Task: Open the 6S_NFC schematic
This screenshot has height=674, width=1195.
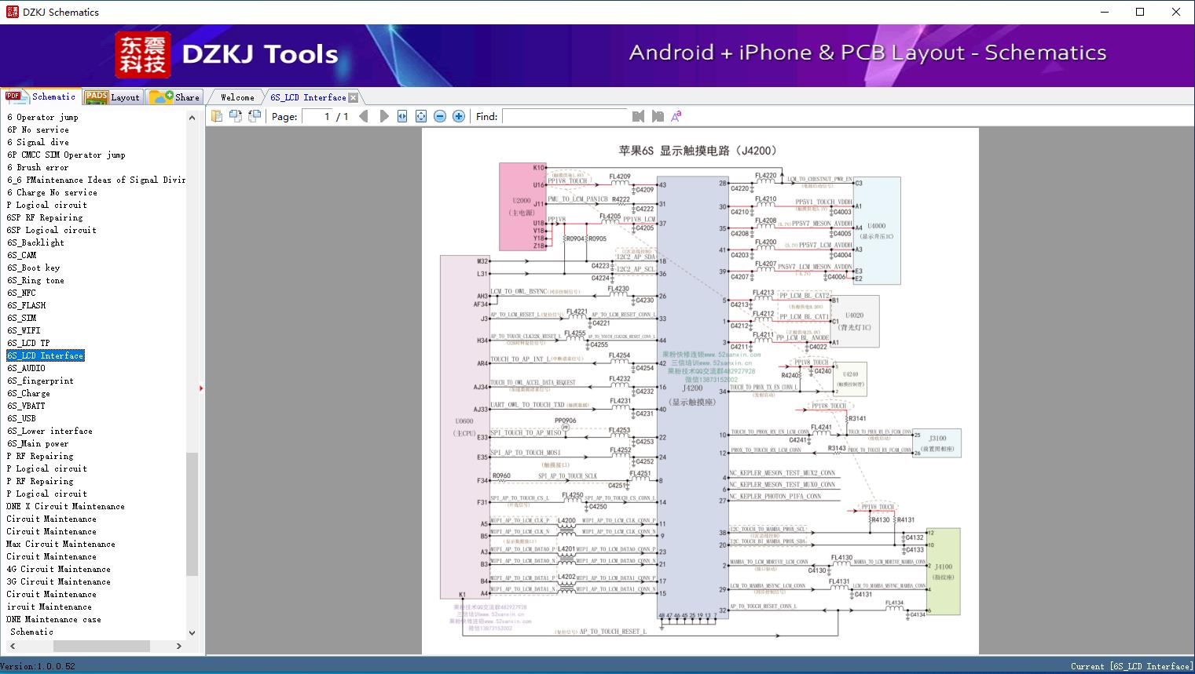Action: click(x=22, y=293)
